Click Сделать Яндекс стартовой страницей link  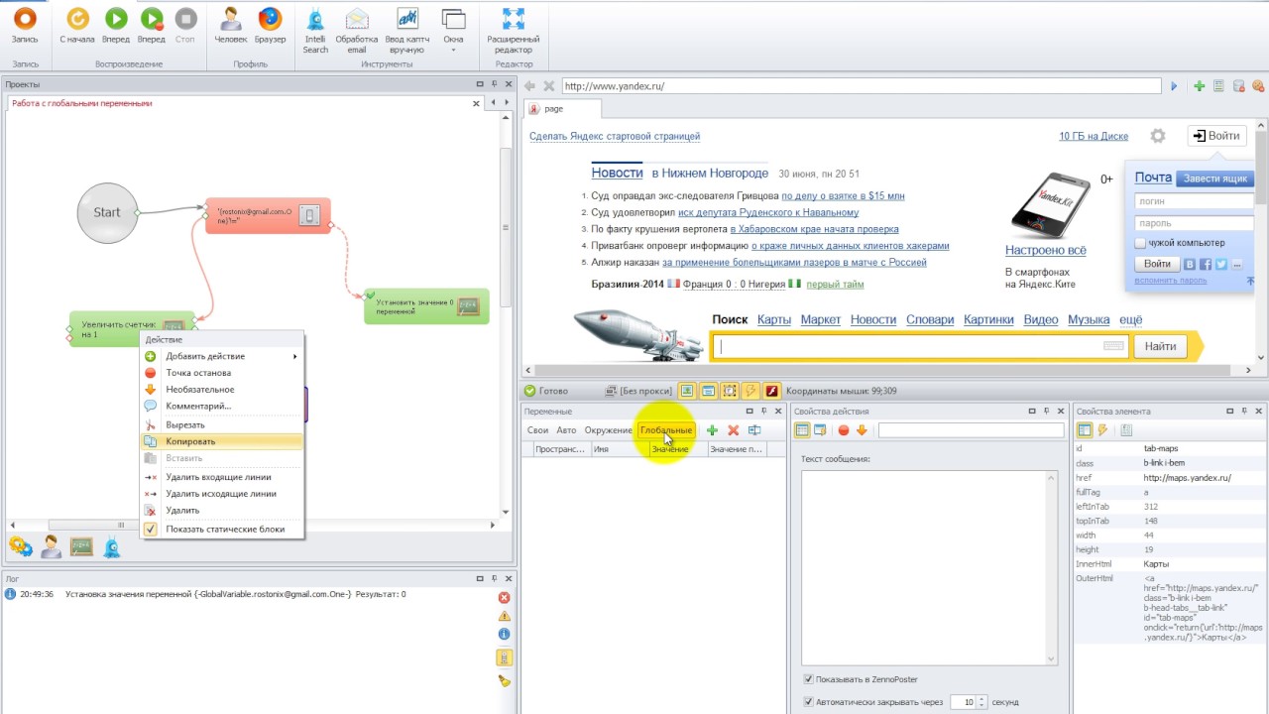pyautogui.click(x=615, y=136)
